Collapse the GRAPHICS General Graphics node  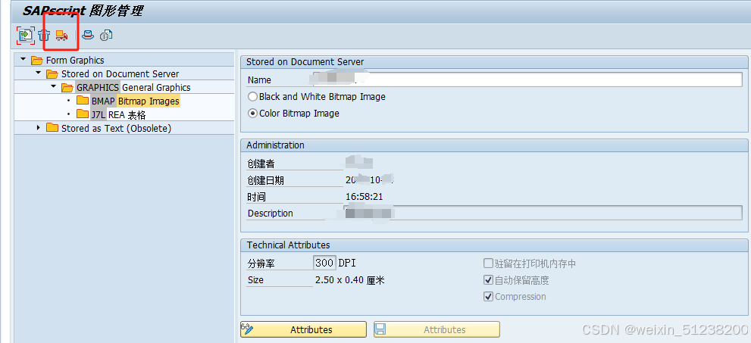54,86
